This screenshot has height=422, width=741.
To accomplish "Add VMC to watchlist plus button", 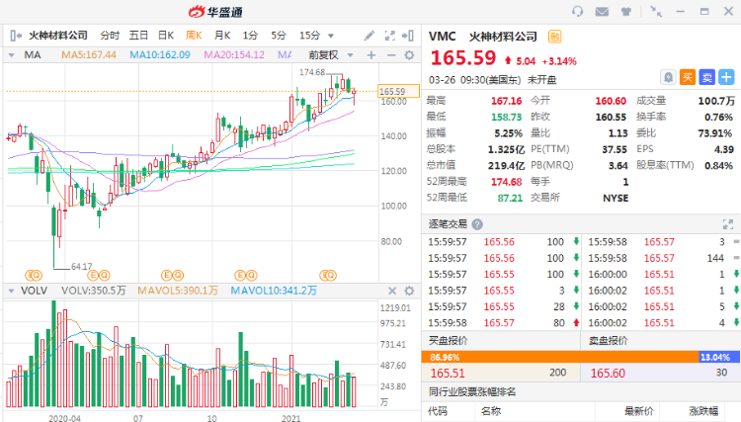I will [726, 77].
